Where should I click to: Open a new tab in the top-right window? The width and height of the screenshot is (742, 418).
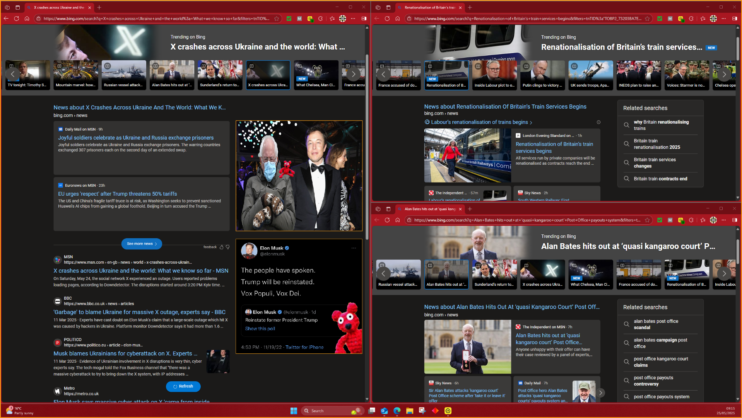click(470, 7)
